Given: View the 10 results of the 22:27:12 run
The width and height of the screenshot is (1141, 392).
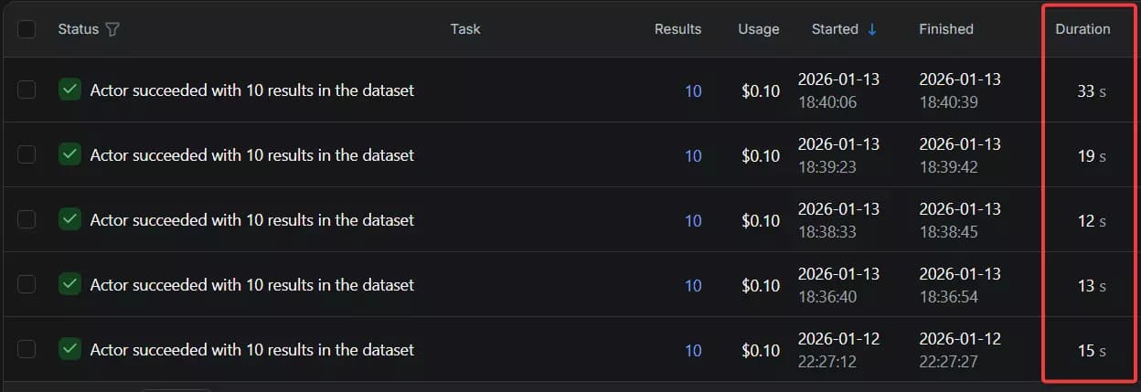Looking at the screenshot, I should (693, 351).
